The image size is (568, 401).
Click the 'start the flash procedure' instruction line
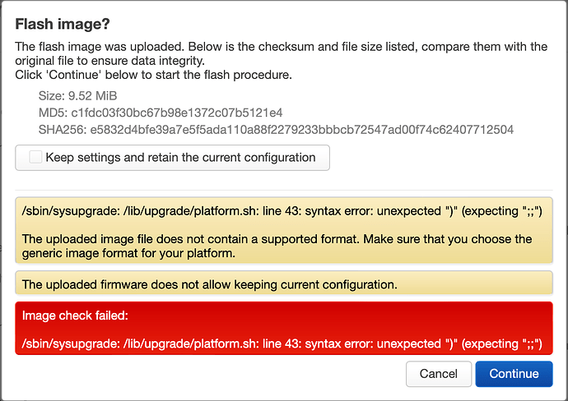(x=153, y=75)
